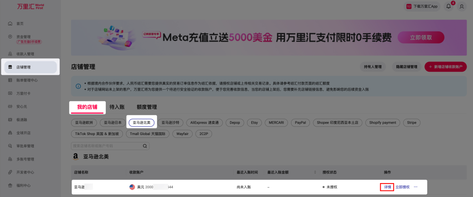Click the 立即授权 link in the store row
473x197 pixels.
pos(403,187)
